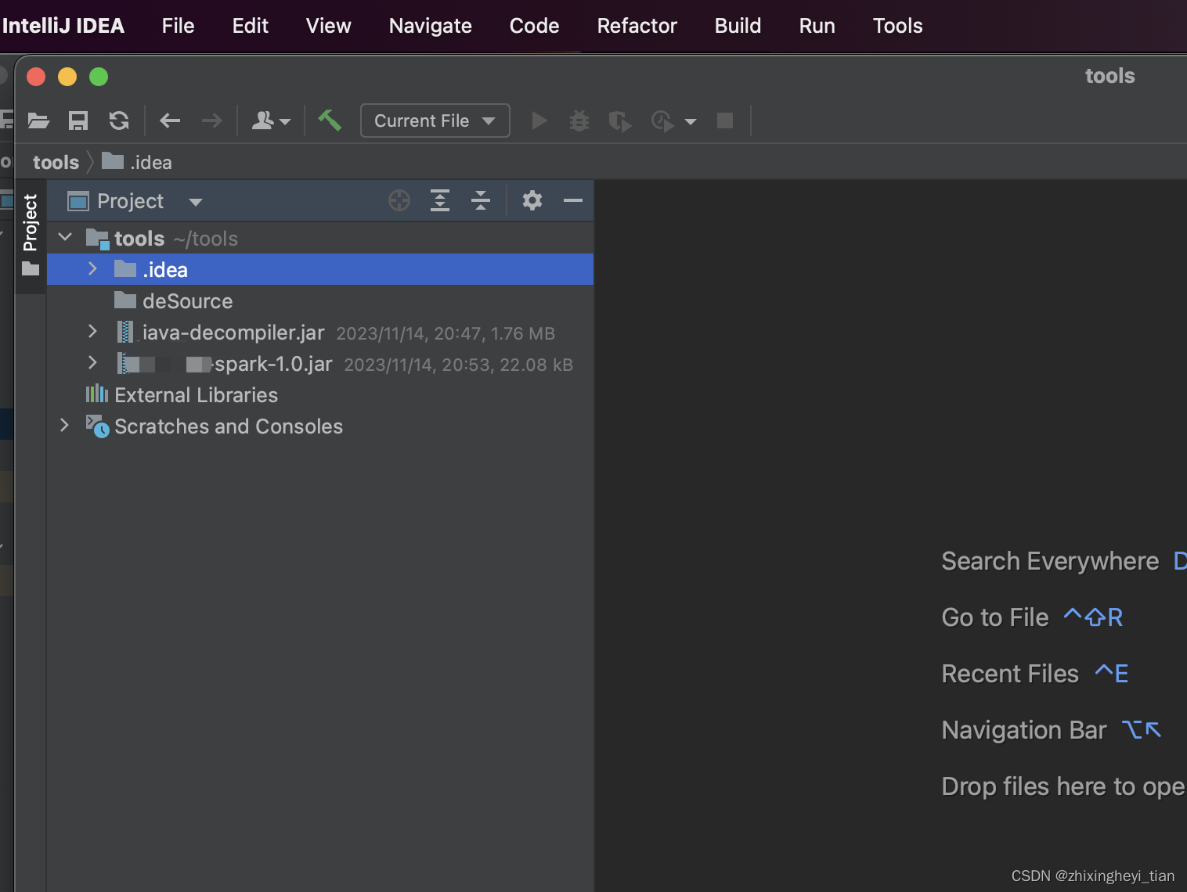Click .idea in the breadcrumb bar

pyautogui.click(x=137, y=163)
